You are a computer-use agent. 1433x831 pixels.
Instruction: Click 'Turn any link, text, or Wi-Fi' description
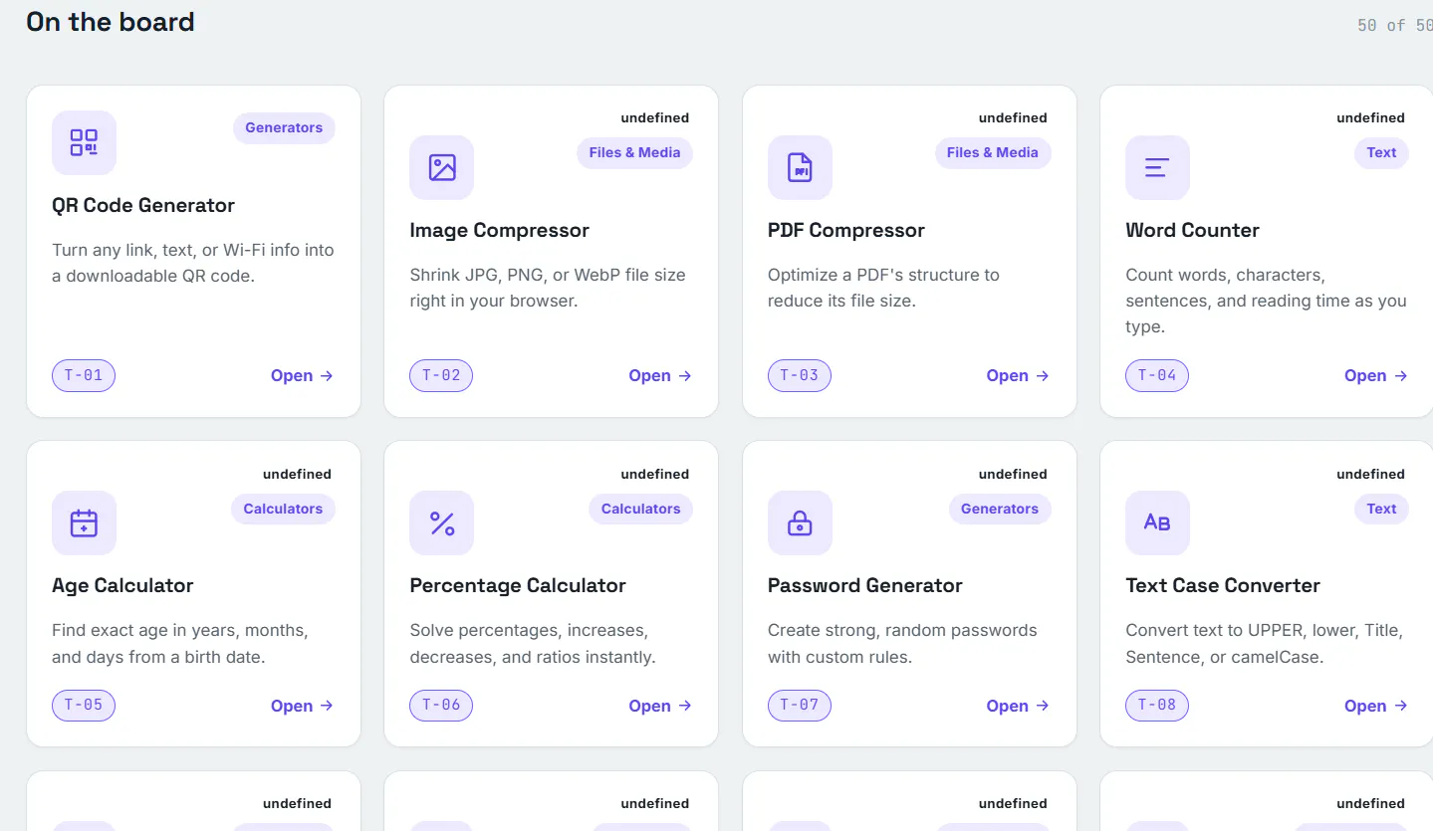pos(193,263)
